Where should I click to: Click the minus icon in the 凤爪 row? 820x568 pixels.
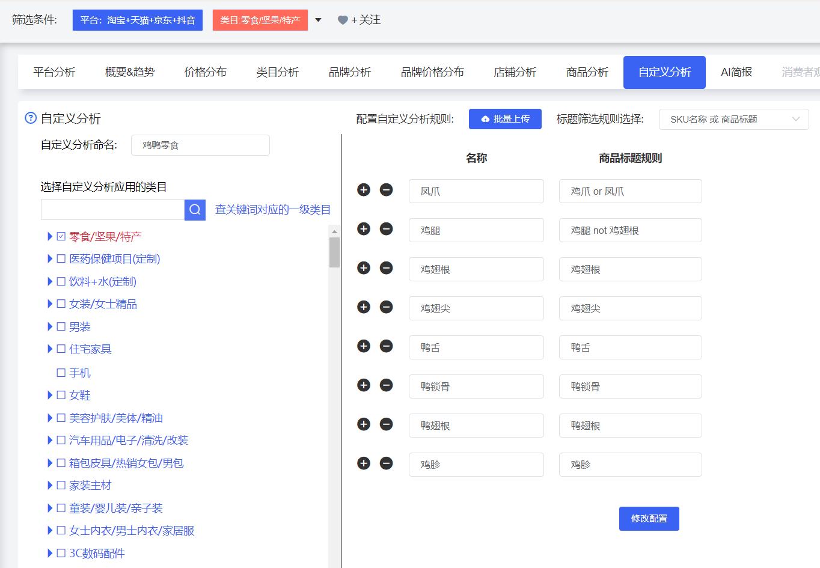coord(387,190)
